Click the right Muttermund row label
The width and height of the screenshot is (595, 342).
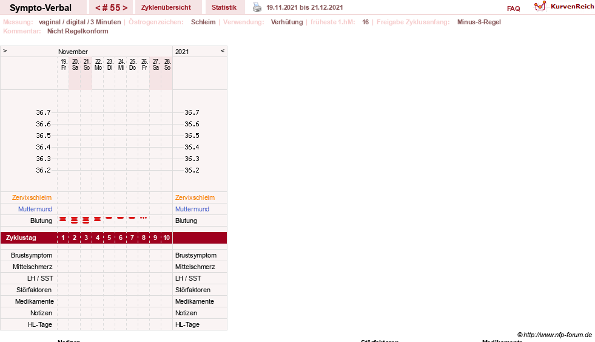coord(192,209)
